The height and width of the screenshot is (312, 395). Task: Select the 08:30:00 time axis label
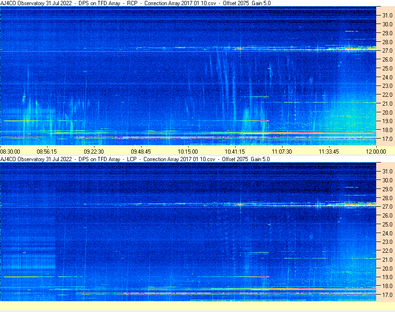pos(10,152)
